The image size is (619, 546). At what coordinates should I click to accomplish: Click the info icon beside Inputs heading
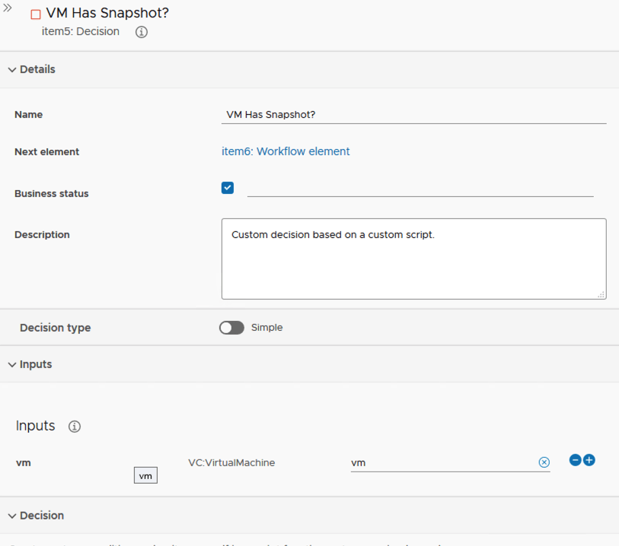coord(75,427)
